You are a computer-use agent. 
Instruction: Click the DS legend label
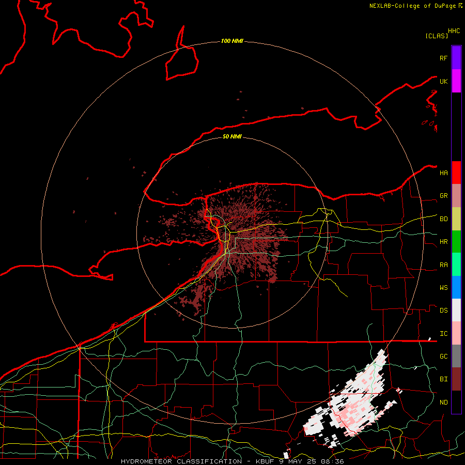pos(444,311)
